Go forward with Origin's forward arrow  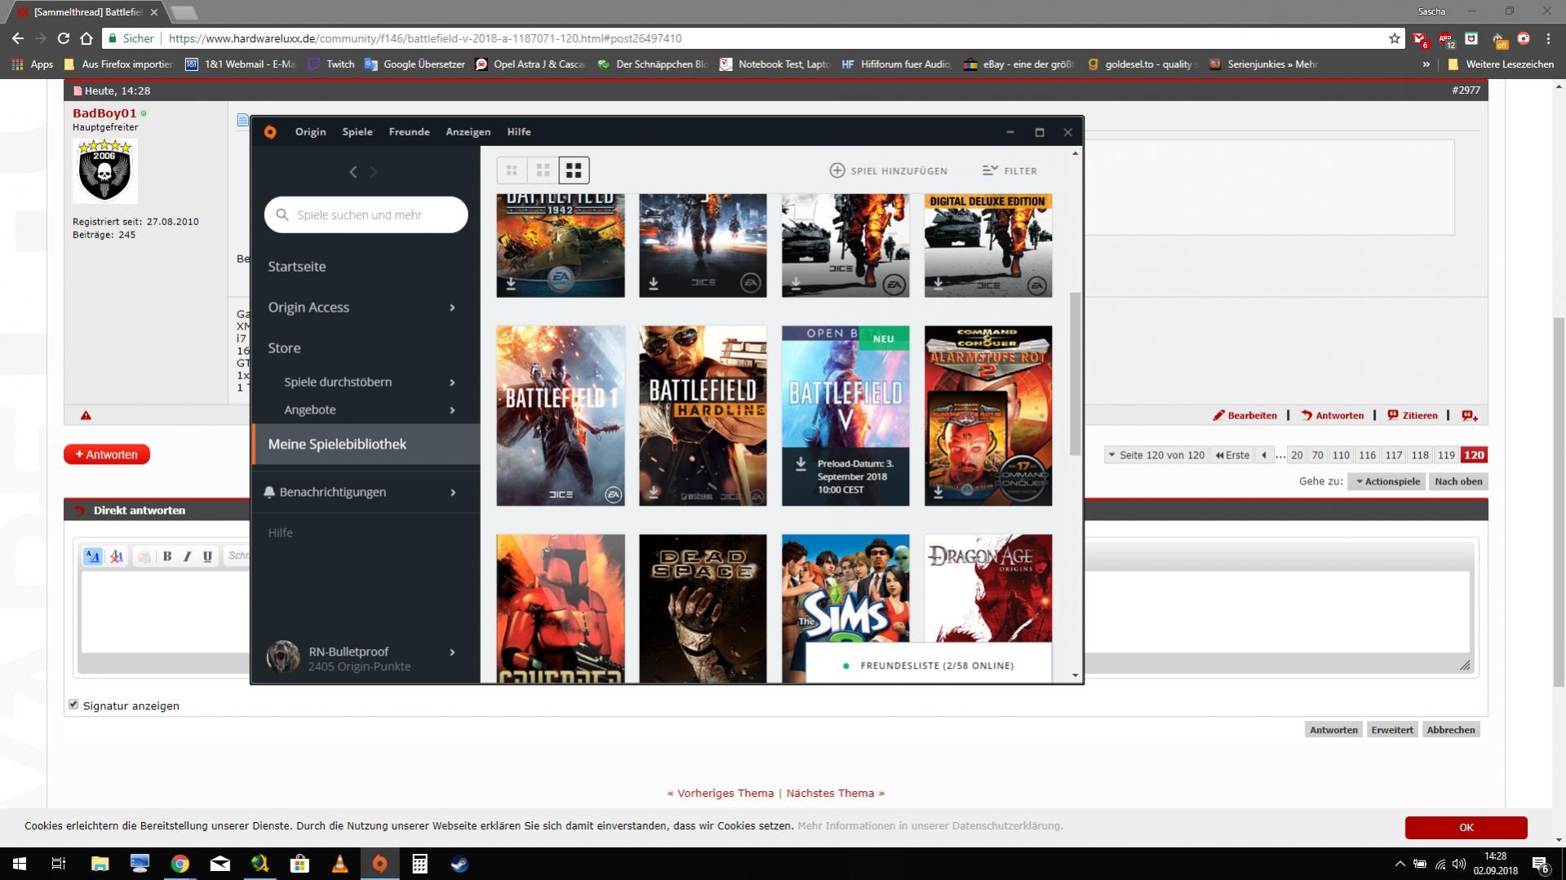(374, 171)
